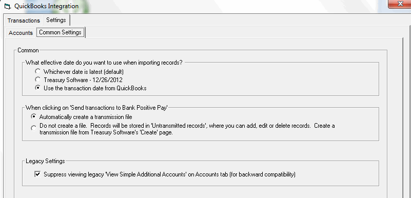Toggle the 'Suppress viewing legacy' checkbox box
The height and width of the screenshot is (198, 411).
[38, 174]
